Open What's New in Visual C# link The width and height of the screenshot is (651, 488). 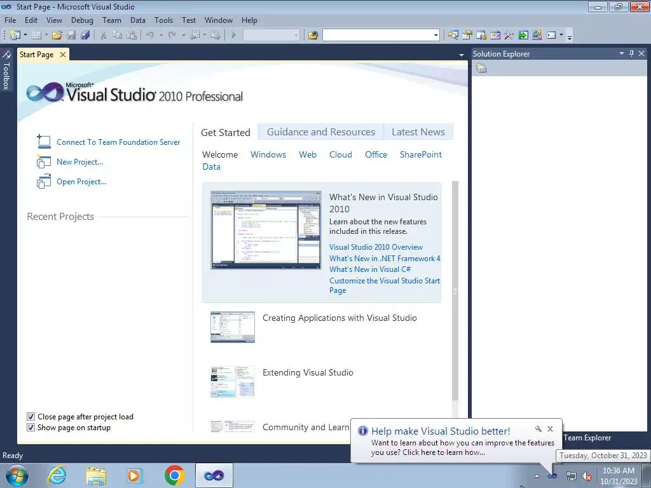[370, 269]
